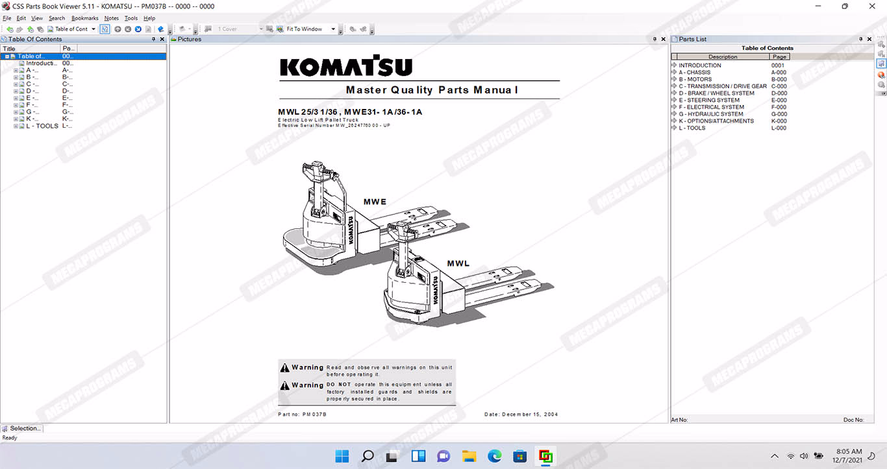Expand the L - TOOLS tree node

point(16,126)
